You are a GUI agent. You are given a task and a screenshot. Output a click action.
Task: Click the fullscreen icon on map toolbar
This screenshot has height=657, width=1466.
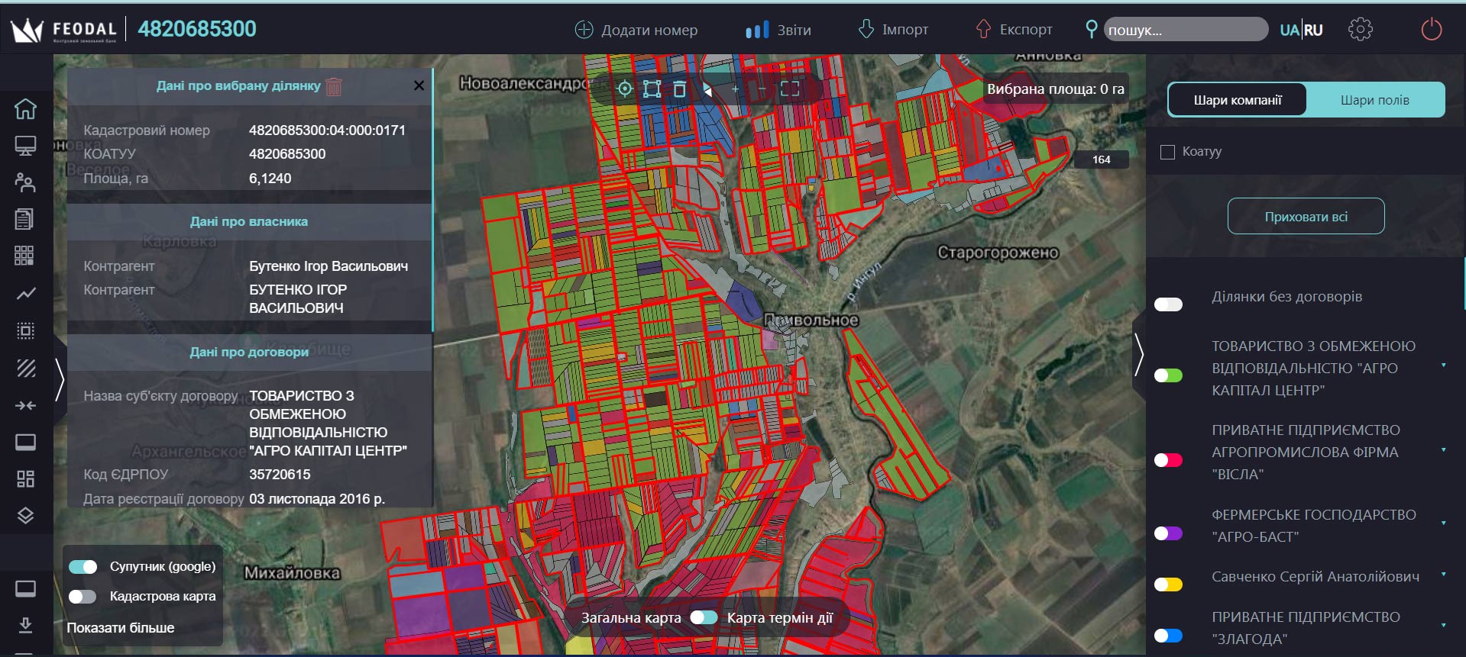tap(790, 89)
